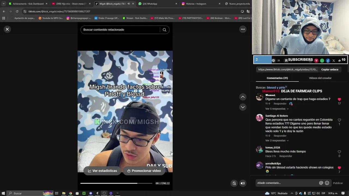Toggle the auto-scroll icon beside volume
Screen dimensions: 349x196
pos(234,183)
